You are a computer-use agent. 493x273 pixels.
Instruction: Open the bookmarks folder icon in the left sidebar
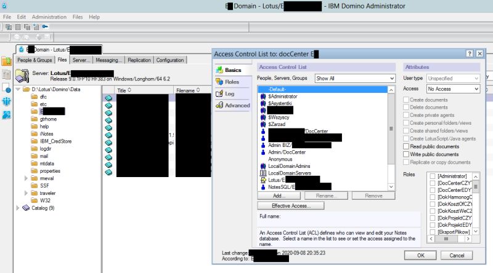coord(6,61)
